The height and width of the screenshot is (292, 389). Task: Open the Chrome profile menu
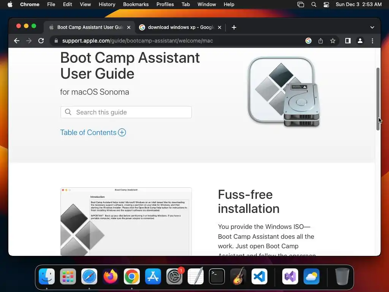[360, 41]
